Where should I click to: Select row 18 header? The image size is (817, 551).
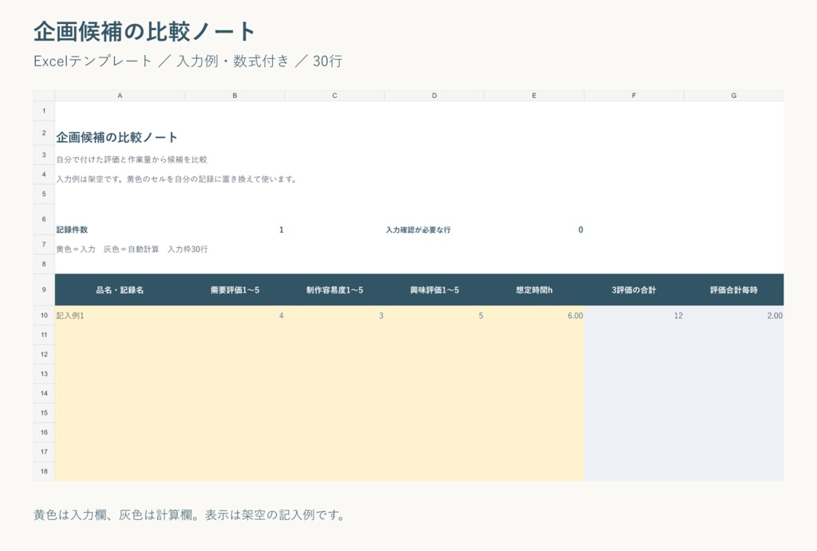pyautogui.click(x=44, y=471)
